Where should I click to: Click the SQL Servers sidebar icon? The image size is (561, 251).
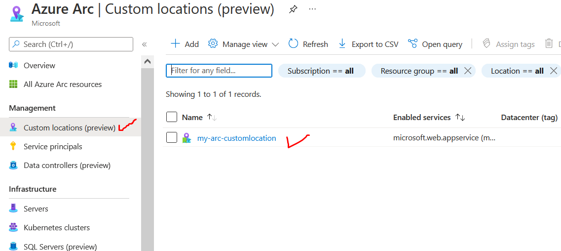coord(13,247)
